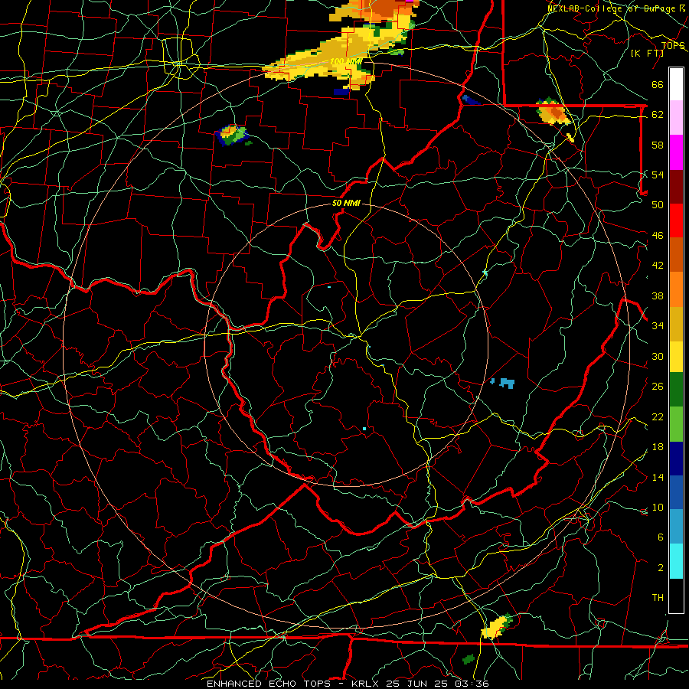The height and width of the screenshot is (689, 689).
Task: Click the '34' legend label
Action: click(x=658, y=325)
